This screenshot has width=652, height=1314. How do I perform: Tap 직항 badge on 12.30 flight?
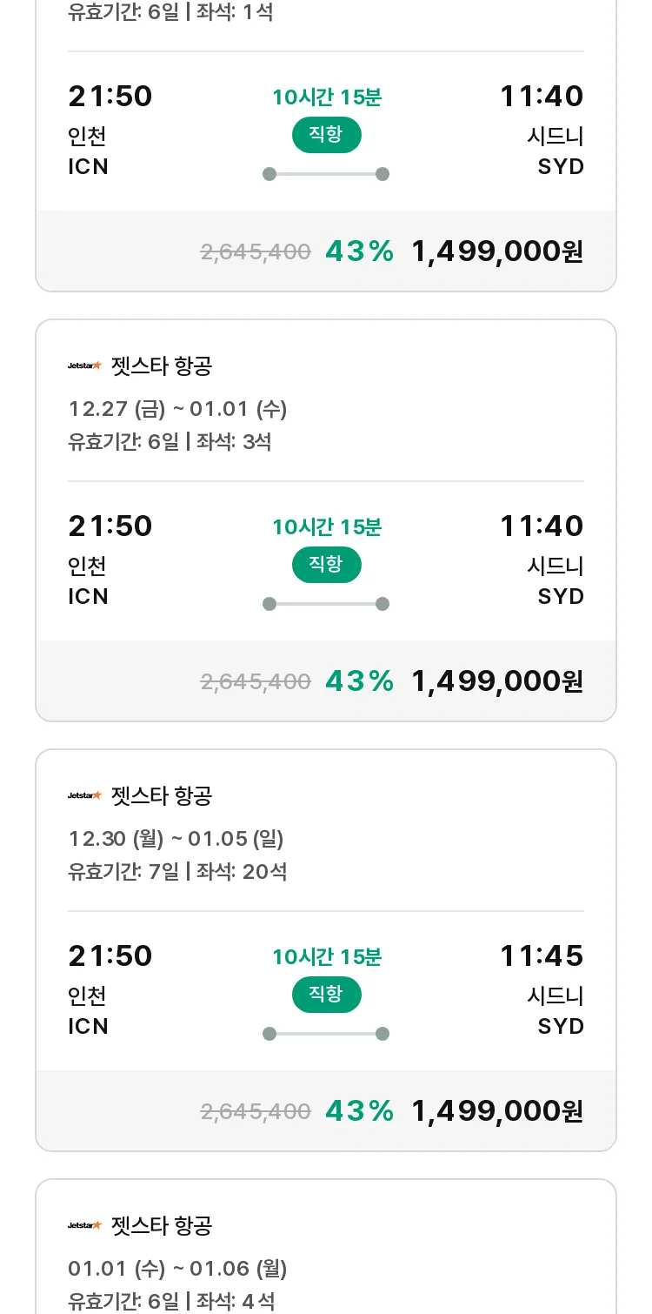pos(326,995)
